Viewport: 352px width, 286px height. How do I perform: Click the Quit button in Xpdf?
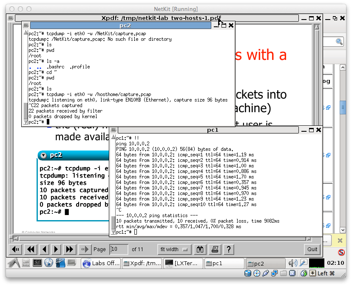pyautogui.click(x=312, y=249)
